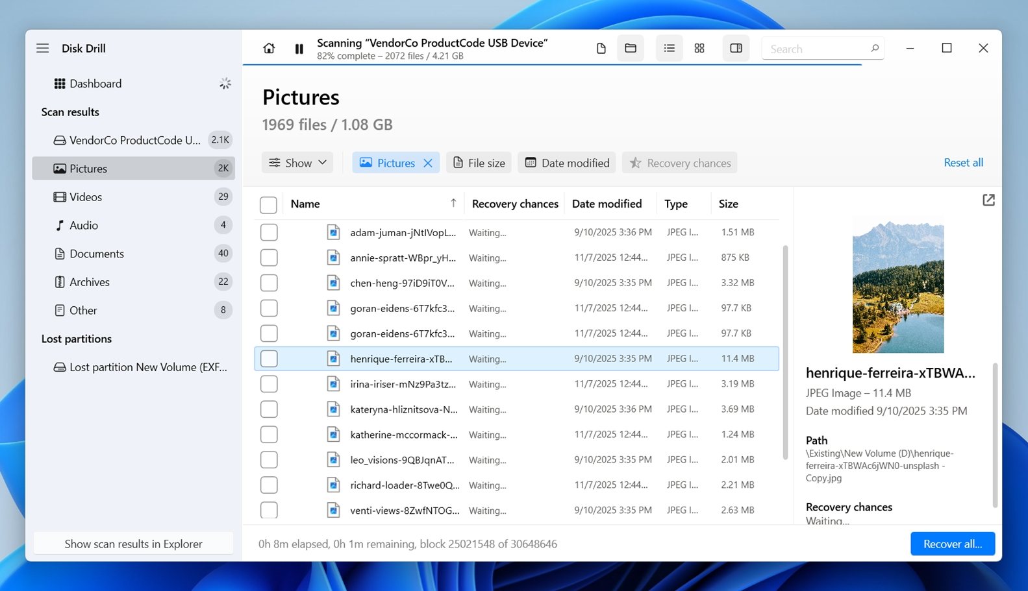Select the richard-loader file name

tap(405, 485)
